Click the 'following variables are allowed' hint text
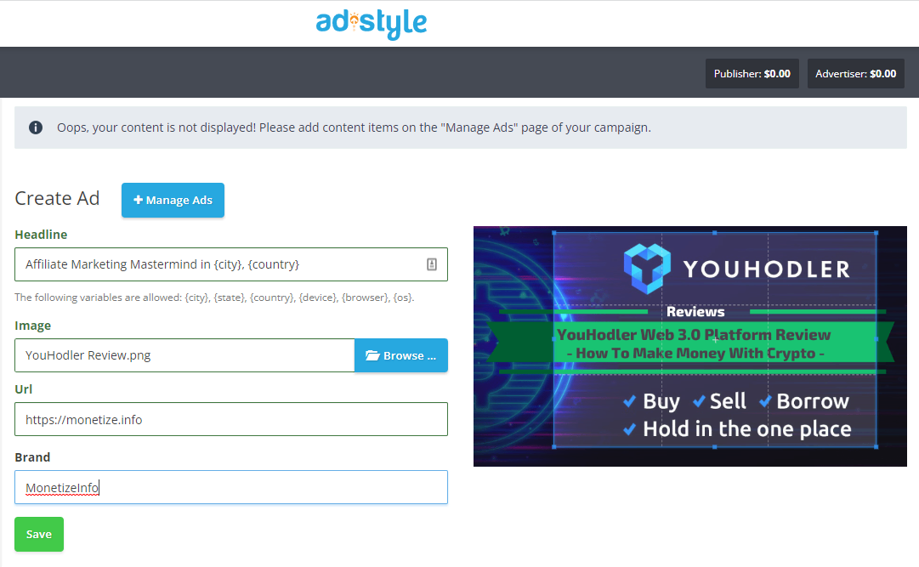The height and width of the screenshot is (567, 919). pyautogui.click(x=214, y=298)
